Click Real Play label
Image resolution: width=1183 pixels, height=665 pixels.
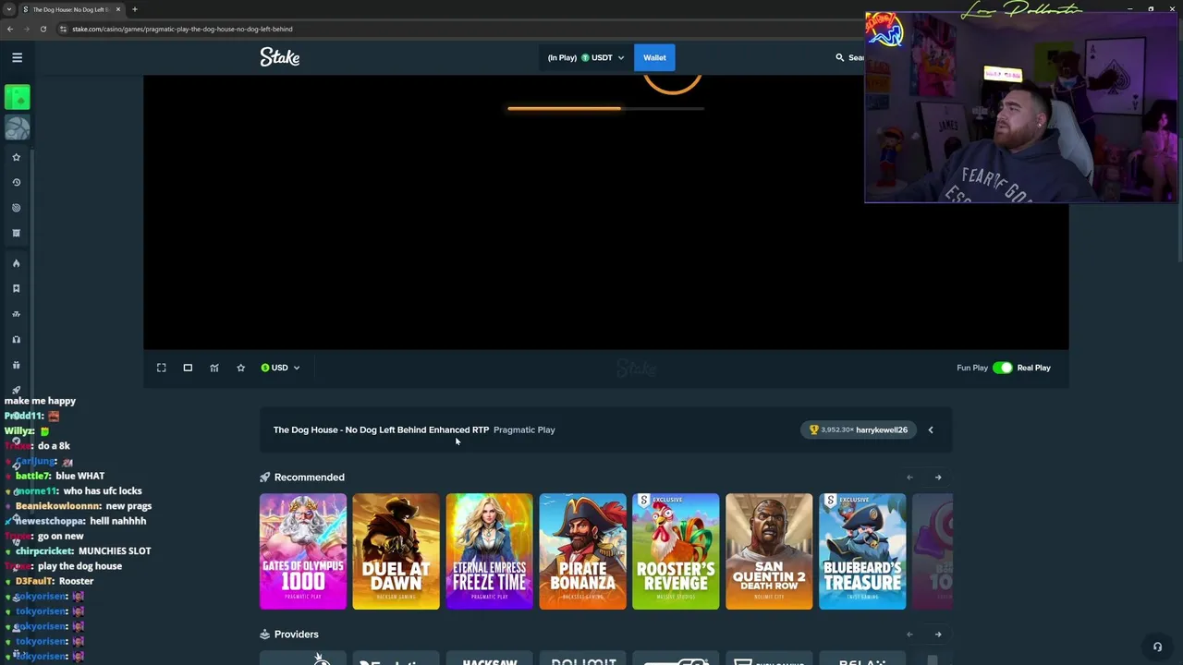tap(1033, 368)
